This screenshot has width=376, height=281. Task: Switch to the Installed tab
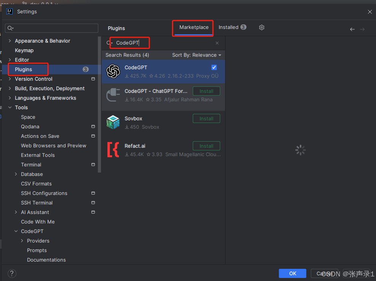(232, 27)
